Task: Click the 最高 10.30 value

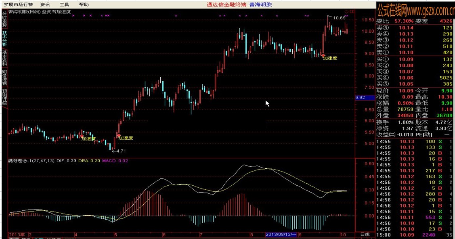Action: point(445,97)
